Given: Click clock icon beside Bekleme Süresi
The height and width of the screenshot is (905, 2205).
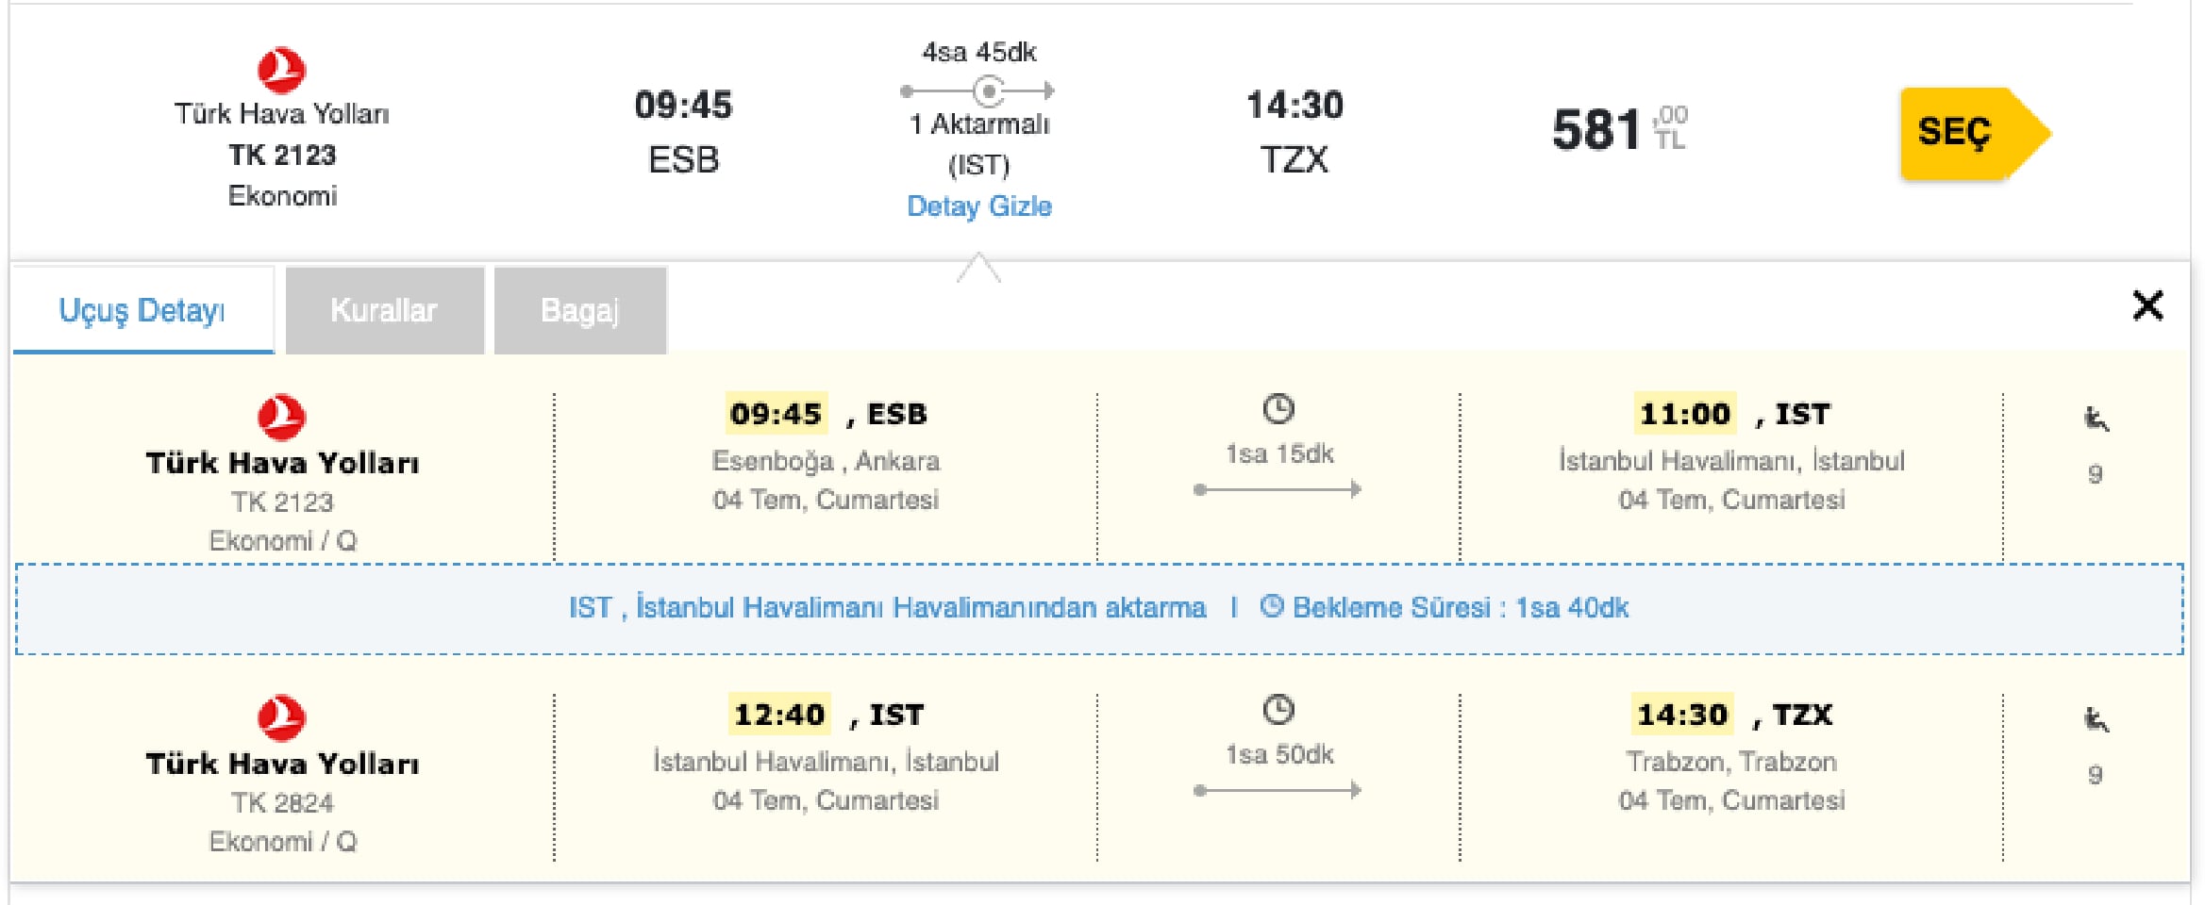Looking at the screenshot, I should click(x=1271, y=606).
